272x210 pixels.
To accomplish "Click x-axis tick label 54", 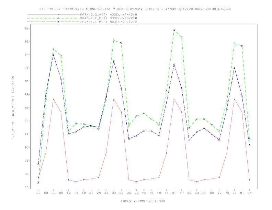I will tap(174, 193).
